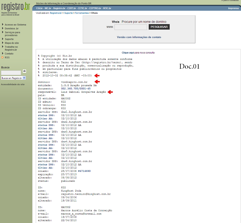241x223 pixels.
Task: Open Serviços para provedores menu item
Action: [x=12, y=34]
